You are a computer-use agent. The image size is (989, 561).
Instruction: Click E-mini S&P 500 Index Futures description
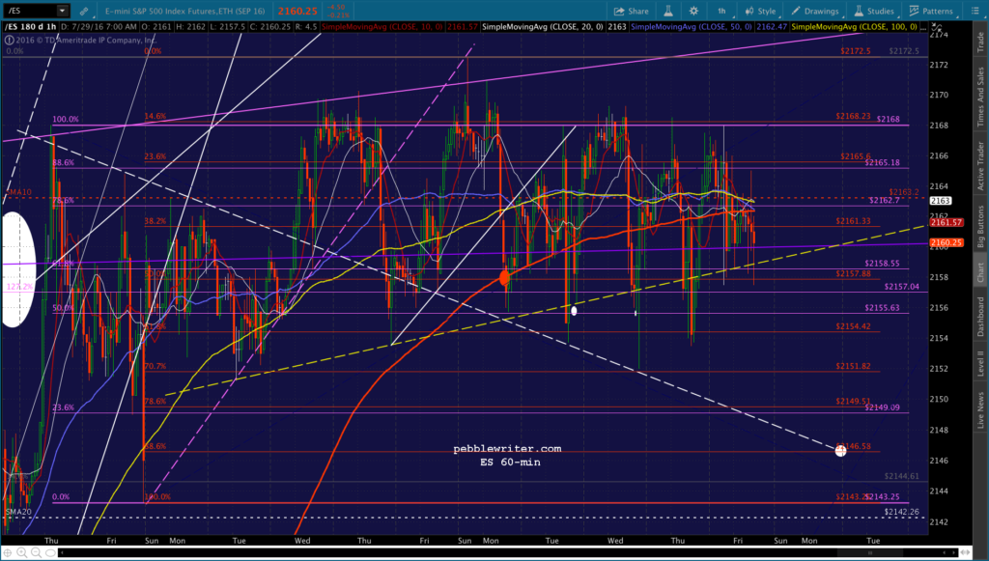[185, 11]
